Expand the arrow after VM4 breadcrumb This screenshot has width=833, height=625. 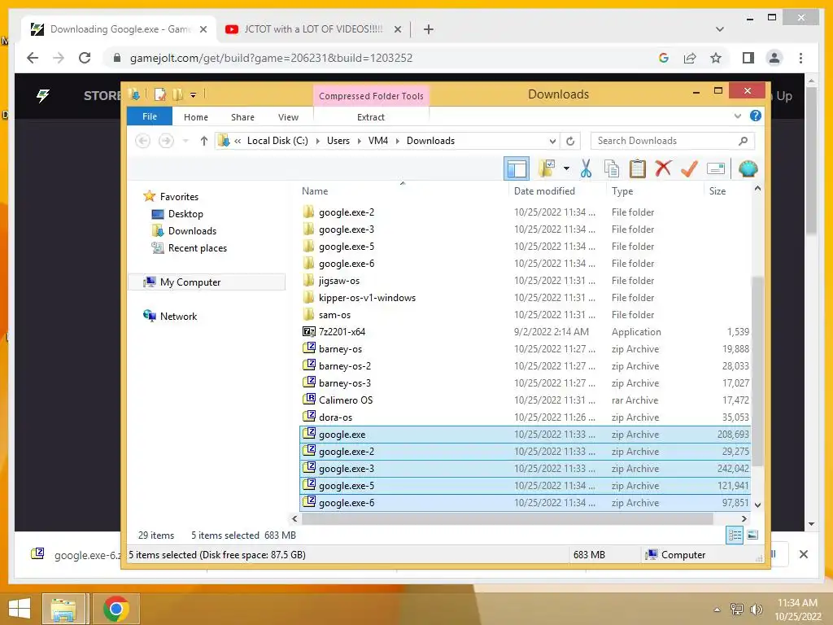(397, 141)
